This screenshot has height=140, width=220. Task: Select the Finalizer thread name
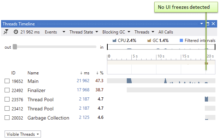36,90
